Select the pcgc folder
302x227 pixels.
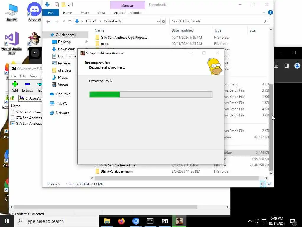[105, 44]
